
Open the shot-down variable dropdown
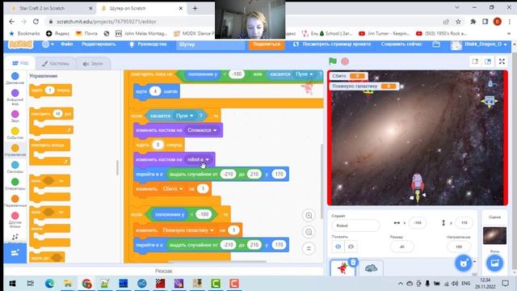click(x=173, y=189)
